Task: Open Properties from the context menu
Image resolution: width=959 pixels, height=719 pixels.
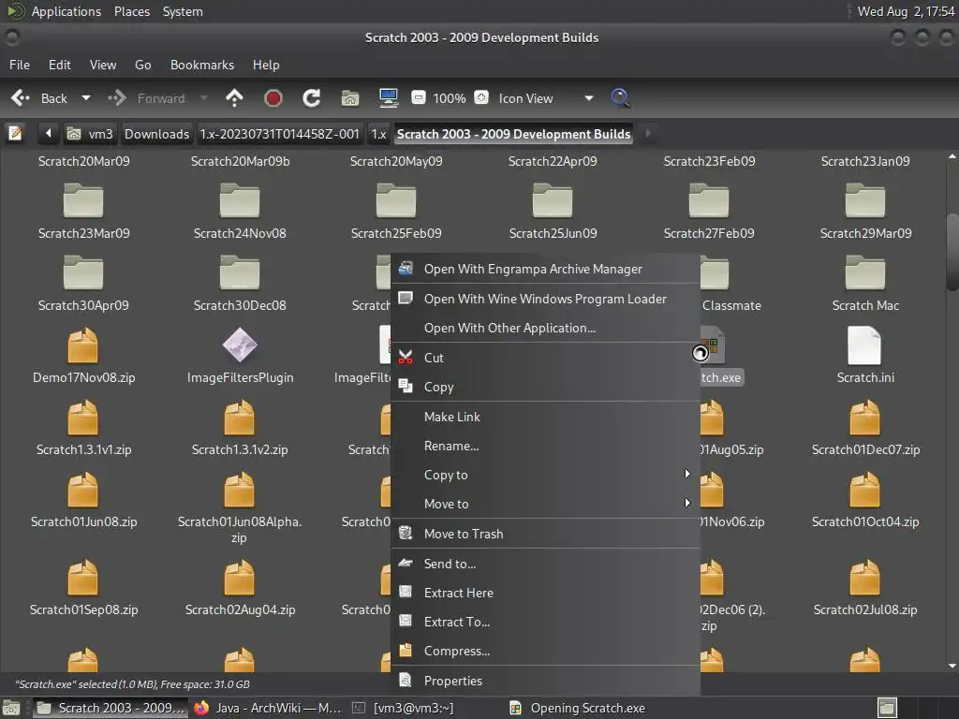Action: tap(546, 682)
